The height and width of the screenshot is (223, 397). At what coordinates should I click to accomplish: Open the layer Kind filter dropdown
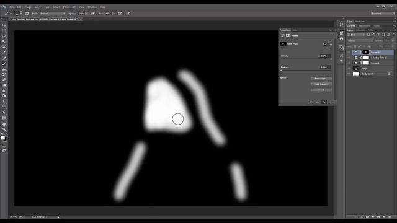tap(356, 35)
